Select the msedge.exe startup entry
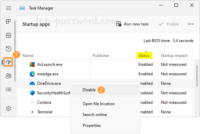The width and height of the screenshot is (200, 134). point(105,74)
